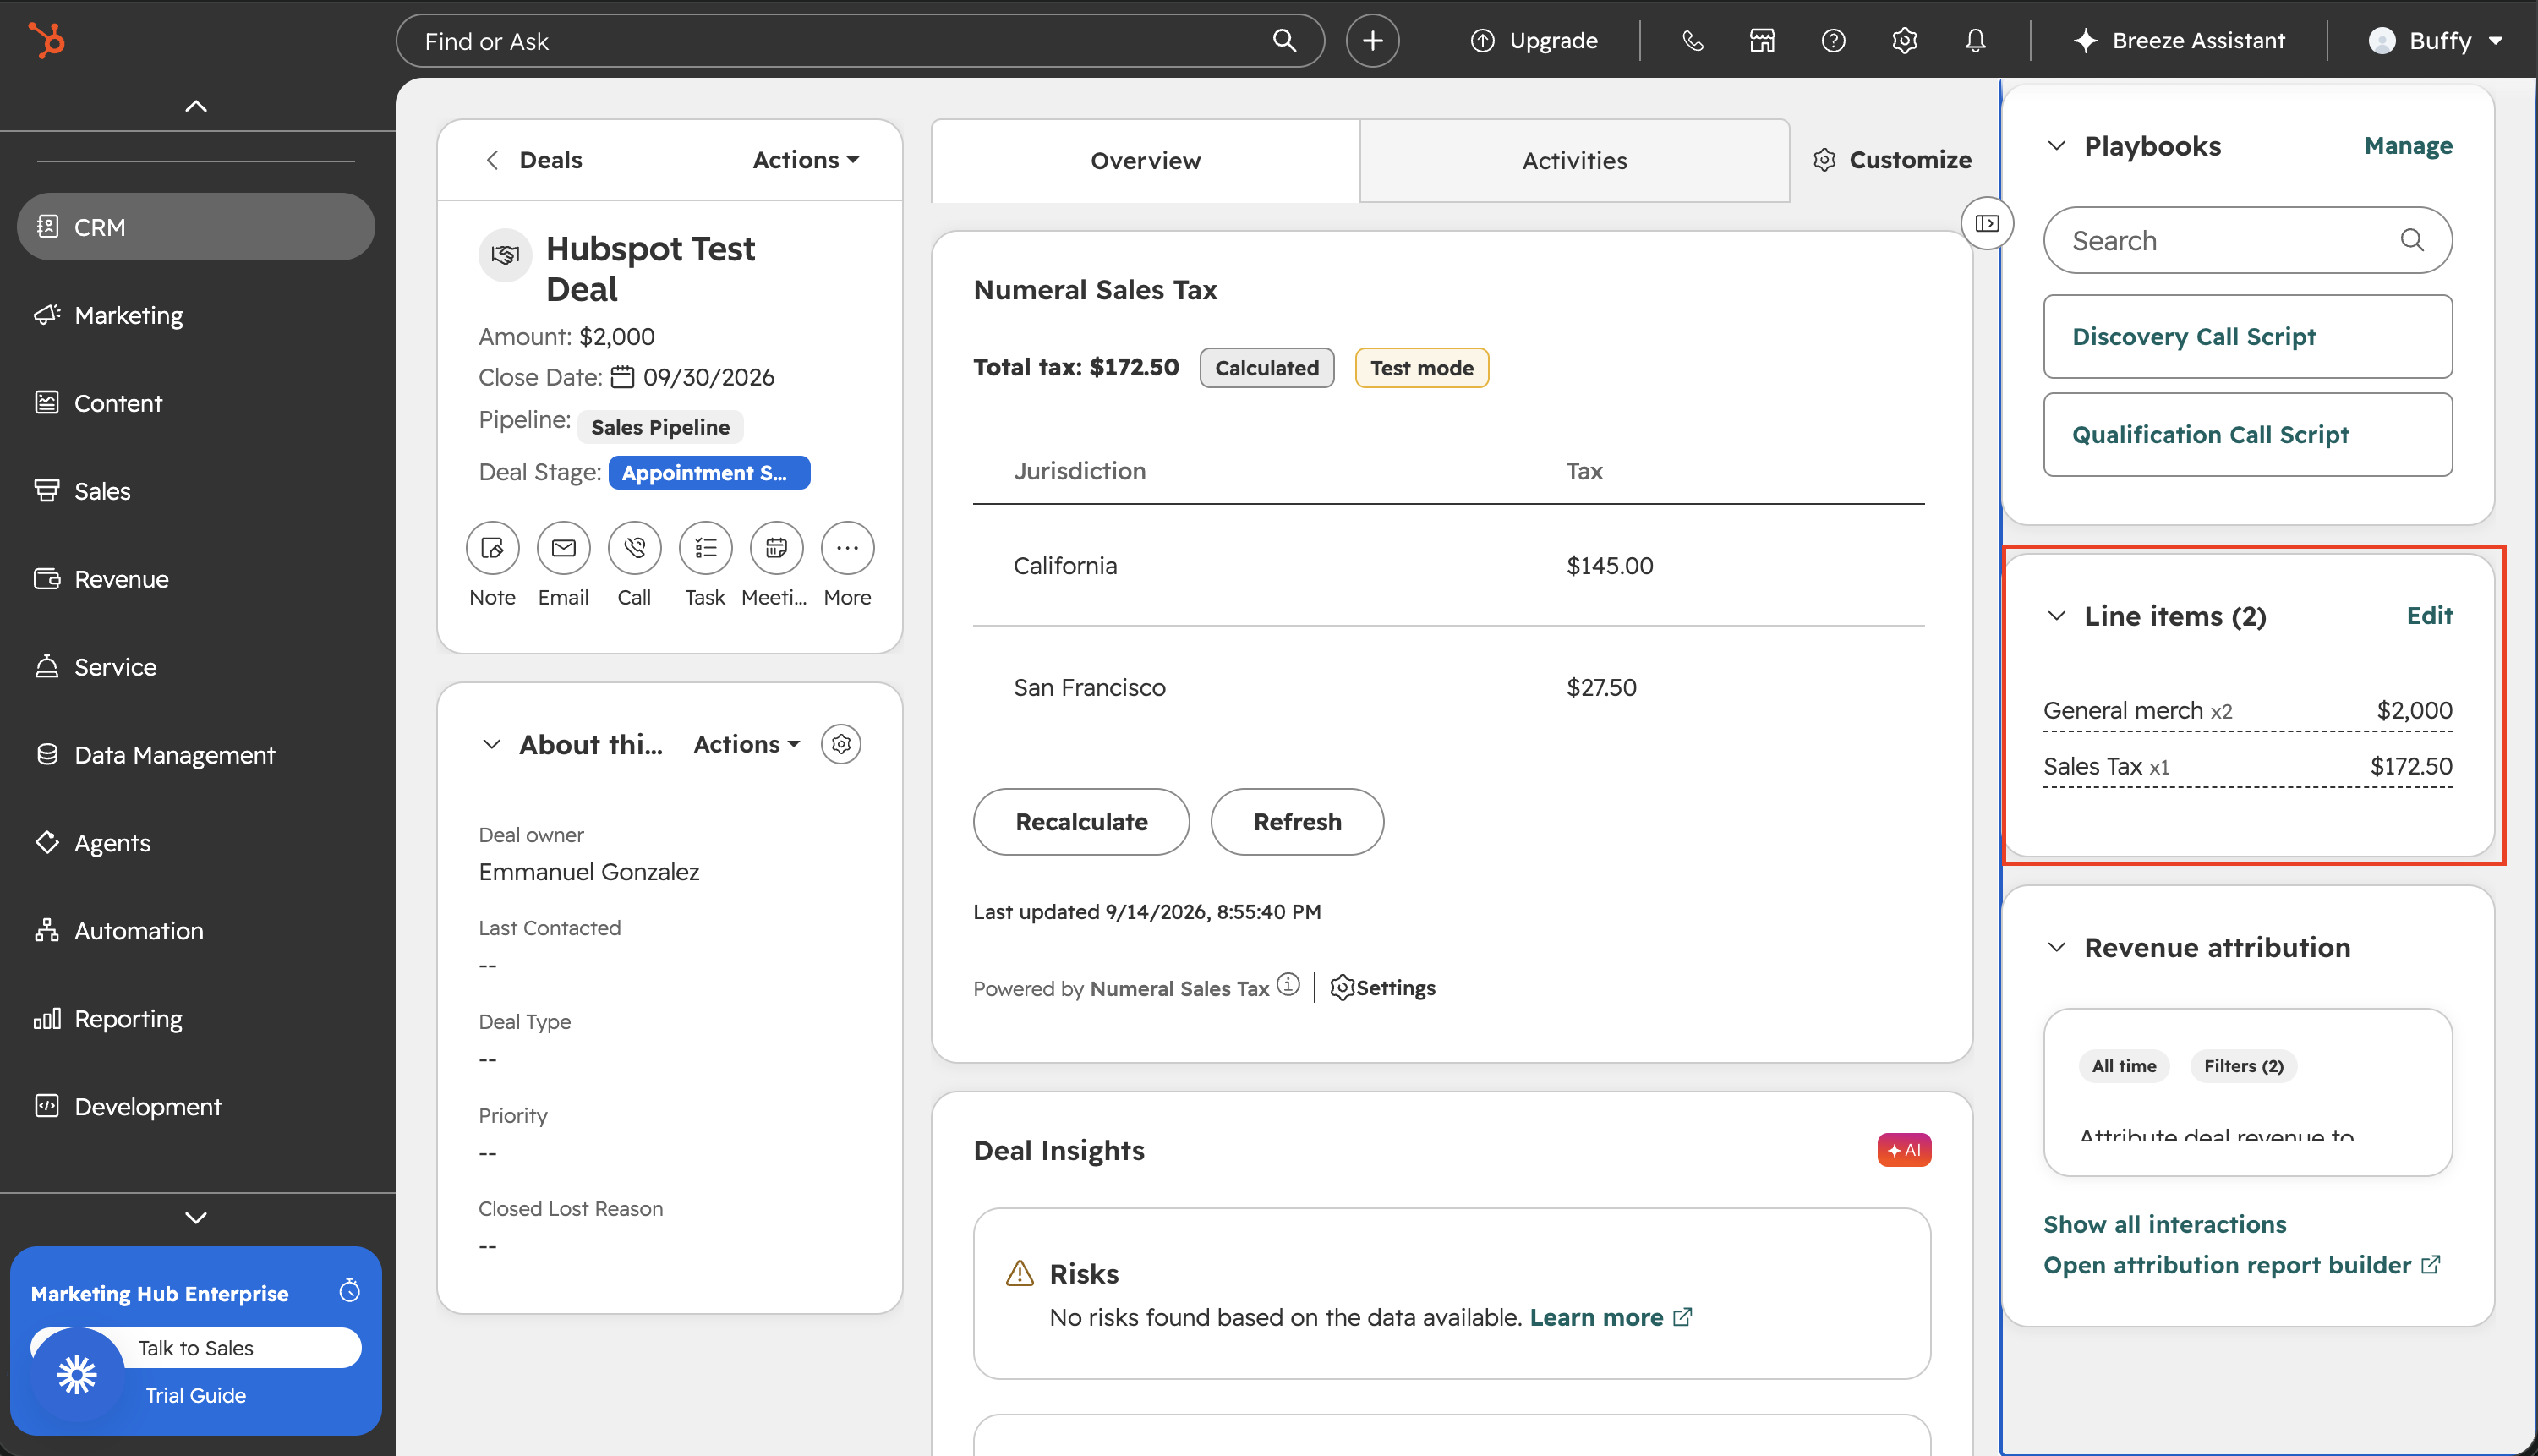Select CRM in the sidebar
2538x1456 pixels.
click(196, 227)
